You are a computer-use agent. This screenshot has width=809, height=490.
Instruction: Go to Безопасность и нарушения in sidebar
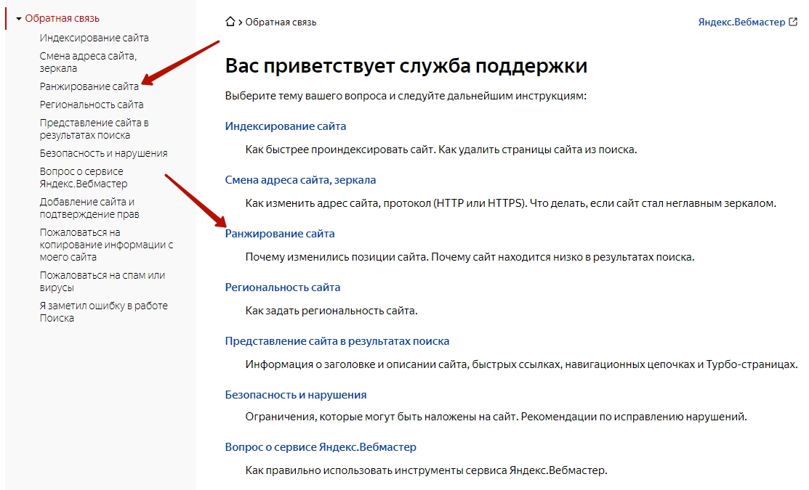click(x=103, y=153)
